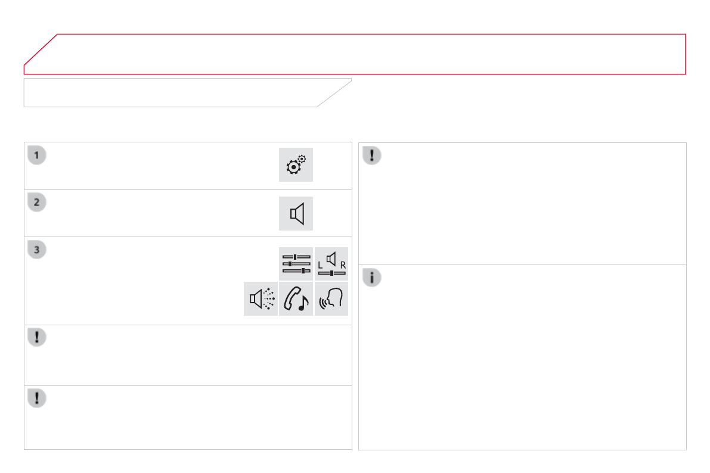Click the step 1 number badge

coord(37,155)
